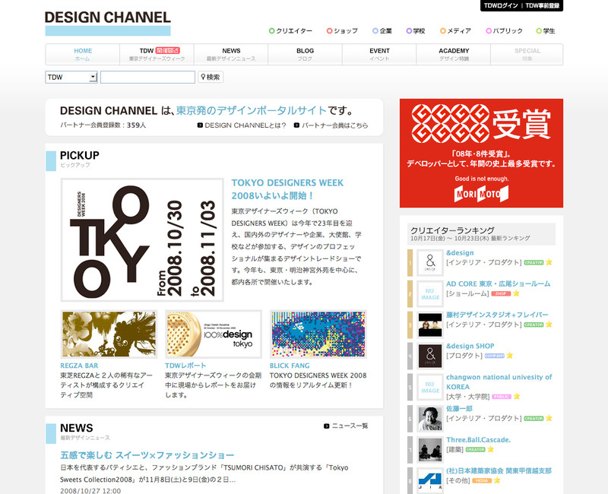Click the 佐藤一郎 portrait thumbnail
The height and width of the screenshot is (494, 608).
430,419
